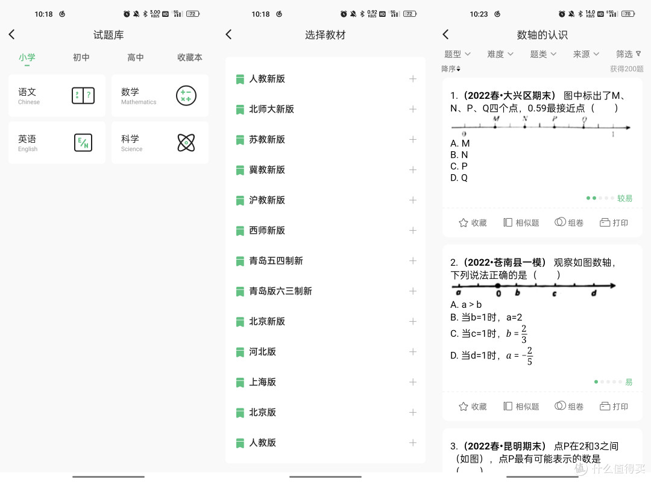Switch to the 小学 tab
This screenshot has height=482, width=651.
pos(27,57)
